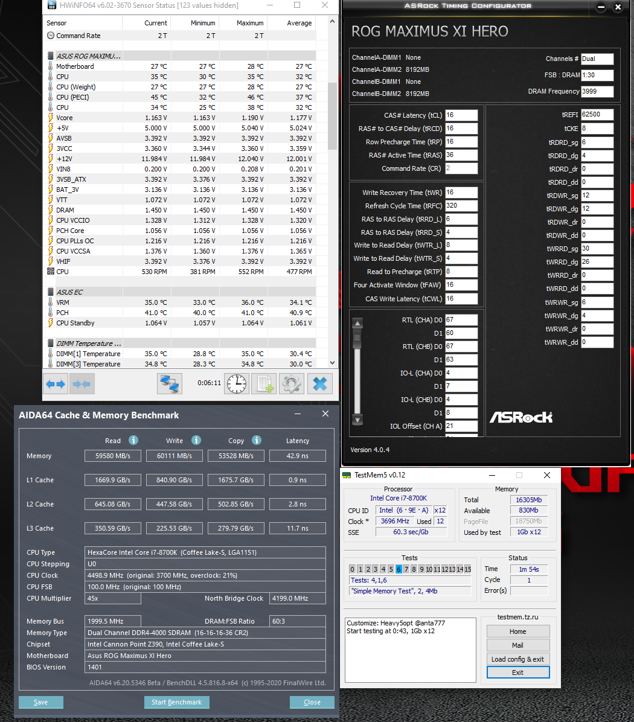Click DIMM[1] Temperature row in HWiNFO

pos(180,354)
